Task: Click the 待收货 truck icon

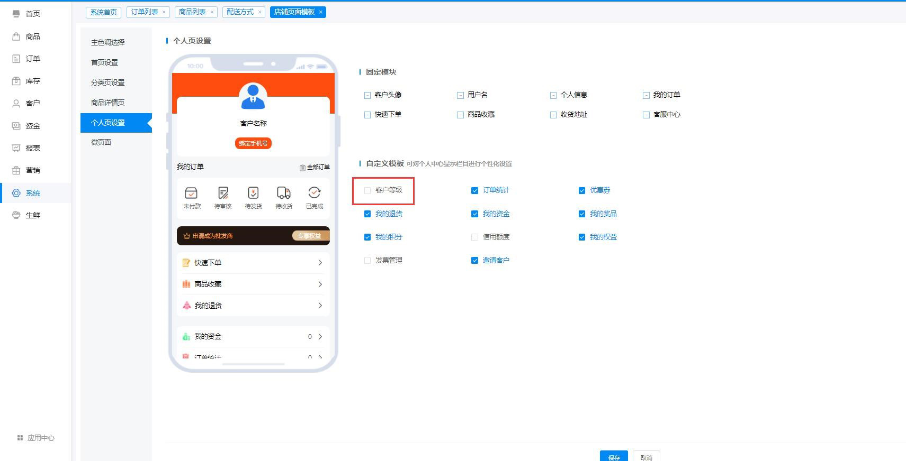Action: [284, 193]
